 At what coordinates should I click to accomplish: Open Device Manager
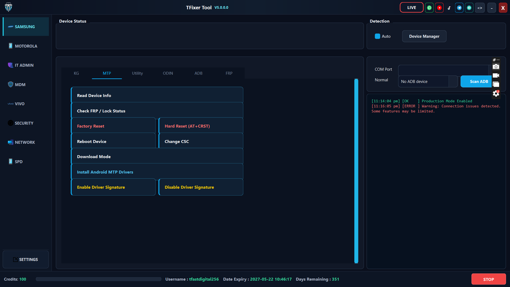[424, 36]
